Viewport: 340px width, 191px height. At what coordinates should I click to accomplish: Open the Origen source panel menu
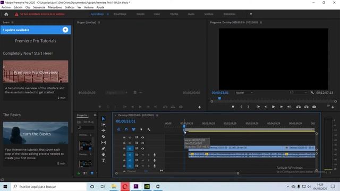tap(99, 22)
